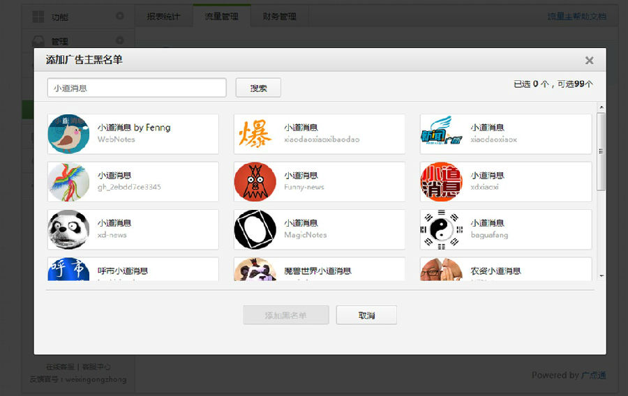Select the panda avatar for xd-news
Image resolution: width=628 pixels, height=396 pixels.
[68, 229]
